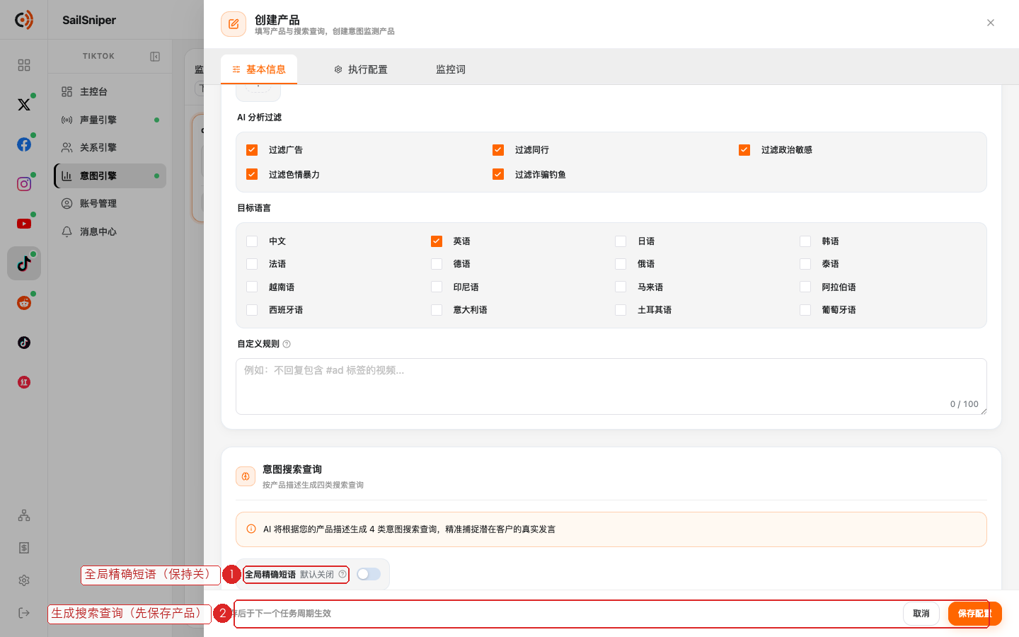Viewport: 1019px width, 637px height.
Task: Click the info icon in AI notice banner
Action: (x=251, y=529)
